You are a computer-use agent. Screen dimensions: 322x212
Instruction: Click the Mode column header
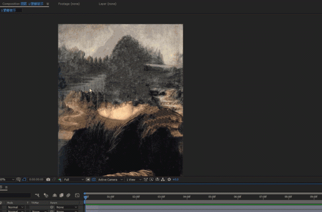[x=10, y=203]
